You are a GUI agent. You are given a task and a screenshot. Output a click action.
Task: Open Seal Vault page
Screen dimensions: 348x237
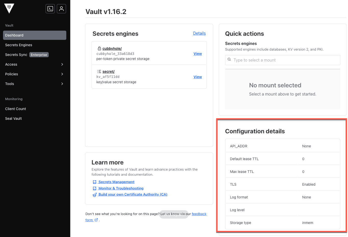pos(14,118)
